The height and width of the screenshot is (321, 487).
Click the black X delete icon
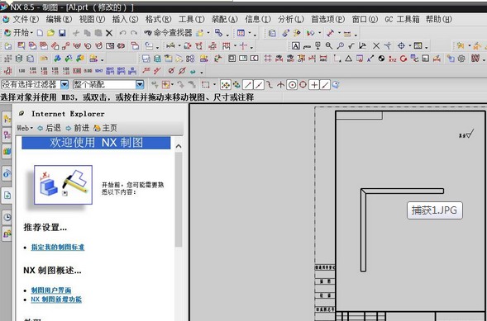(109, 33)
